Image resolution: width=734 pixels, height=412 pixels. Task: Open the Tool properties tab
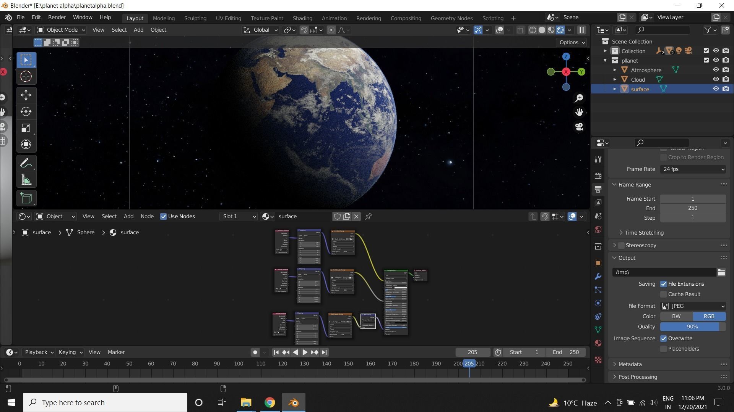point(598,159)
